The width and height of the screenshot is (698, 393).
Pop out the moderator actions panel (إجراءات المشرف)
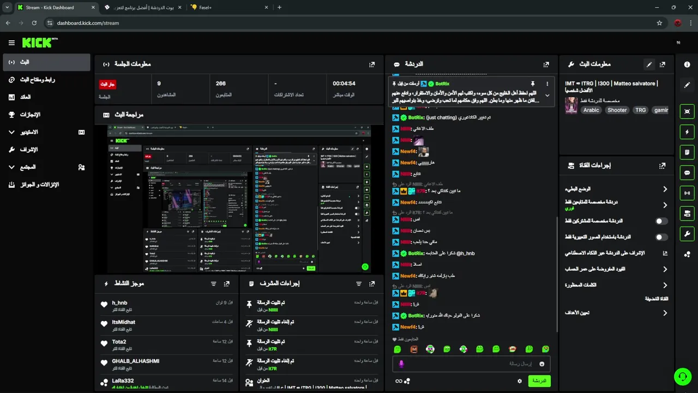pos(372,284)
